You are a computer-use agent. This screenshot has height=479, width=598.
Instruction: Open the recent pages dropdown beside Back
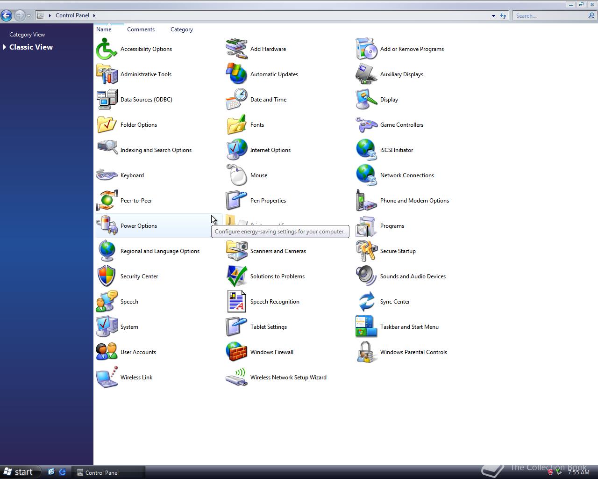[28, 15]
